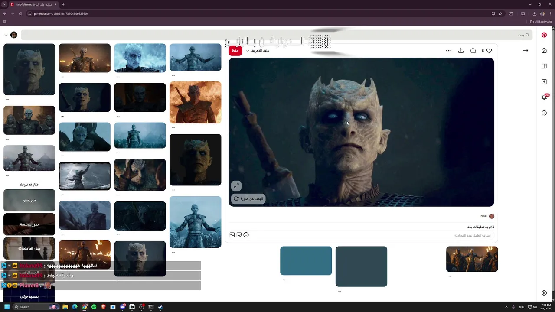Open the large Night King portrait thumbnail at far left
This screenshot has width=555, height=312.
pos(29,69)
